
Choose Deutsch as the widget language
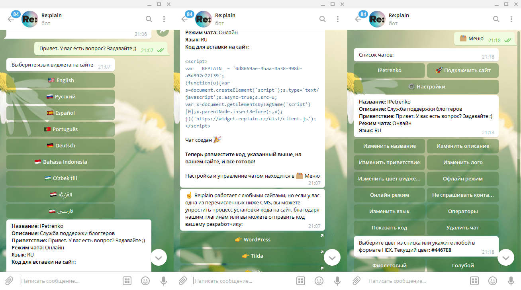point(61,145)
